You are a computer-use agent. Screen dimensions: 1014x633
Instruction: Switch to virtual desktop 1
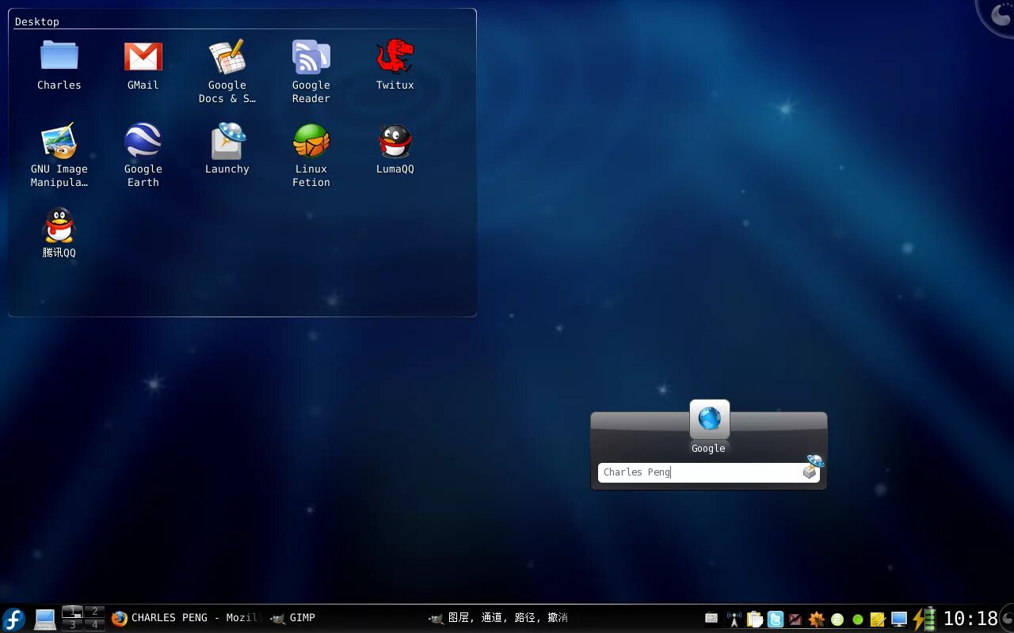coord(72,612)
